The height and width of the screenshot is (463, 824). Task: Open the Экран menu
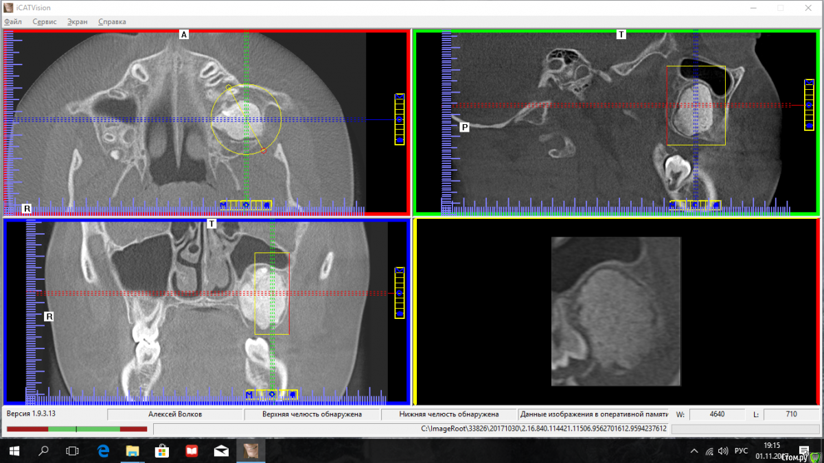point(77,22)
